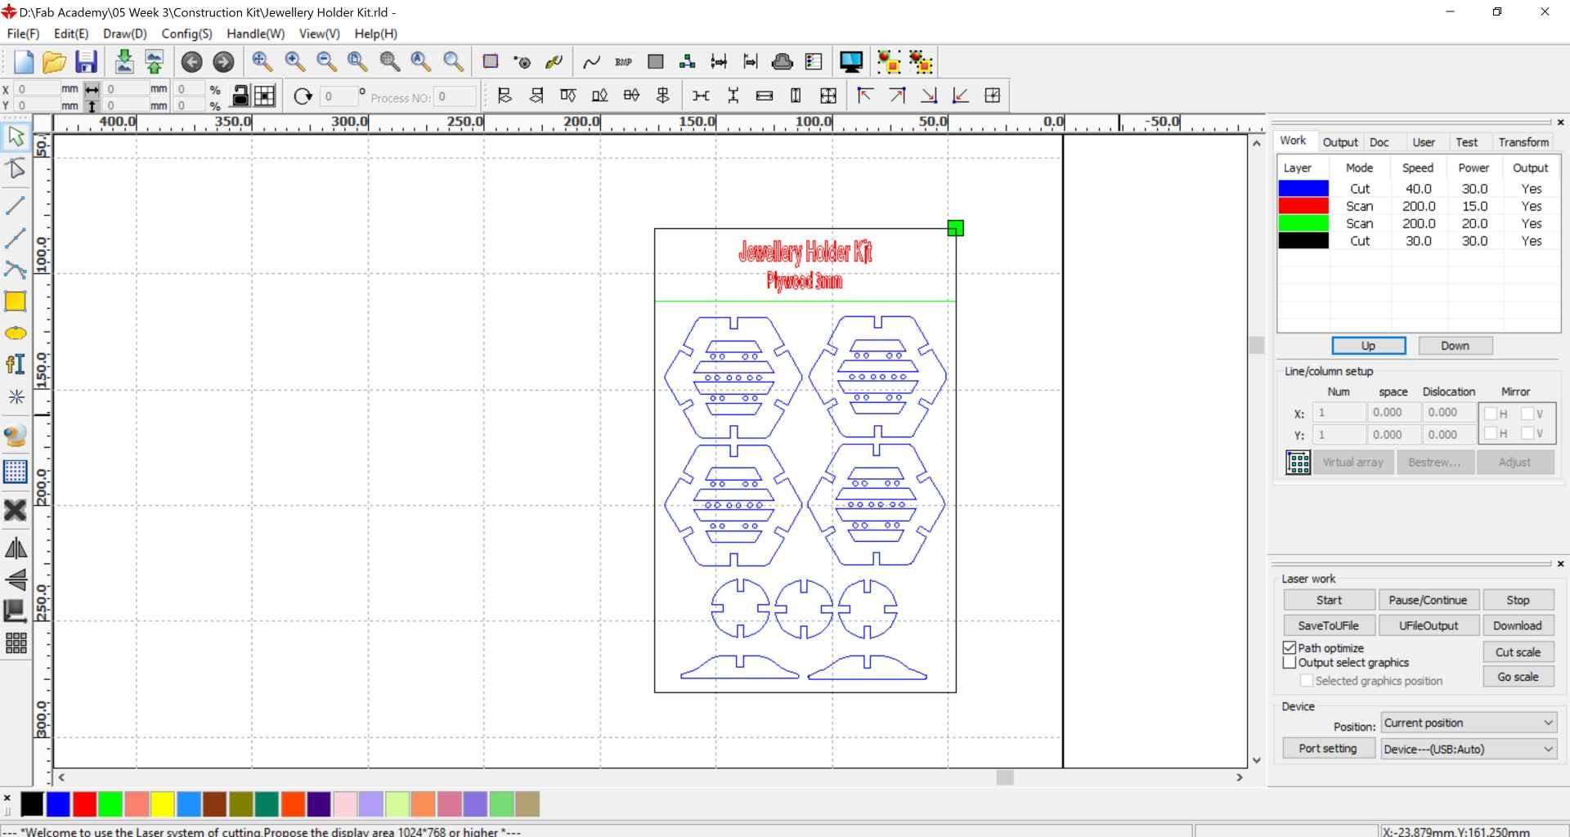Screen dimensions: 1570x837
Task: Click the Export icon in the toolbar
Action: click(x=154, y=62)
